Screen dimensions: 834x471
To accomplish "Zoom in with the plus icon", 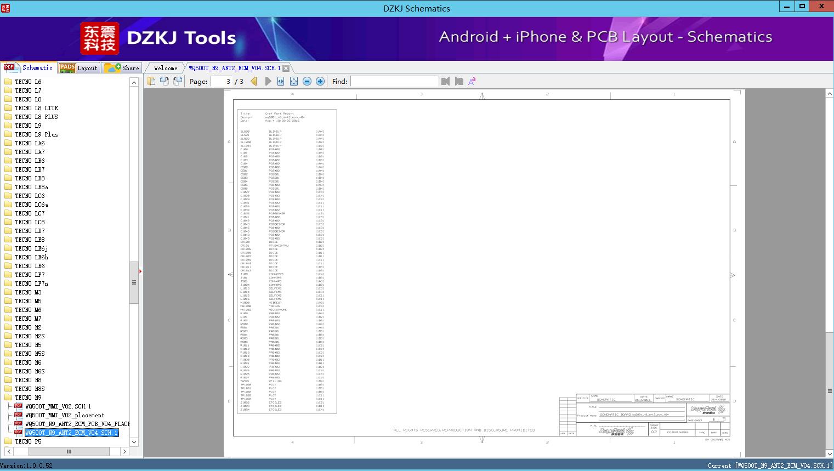I will point(320,81).
